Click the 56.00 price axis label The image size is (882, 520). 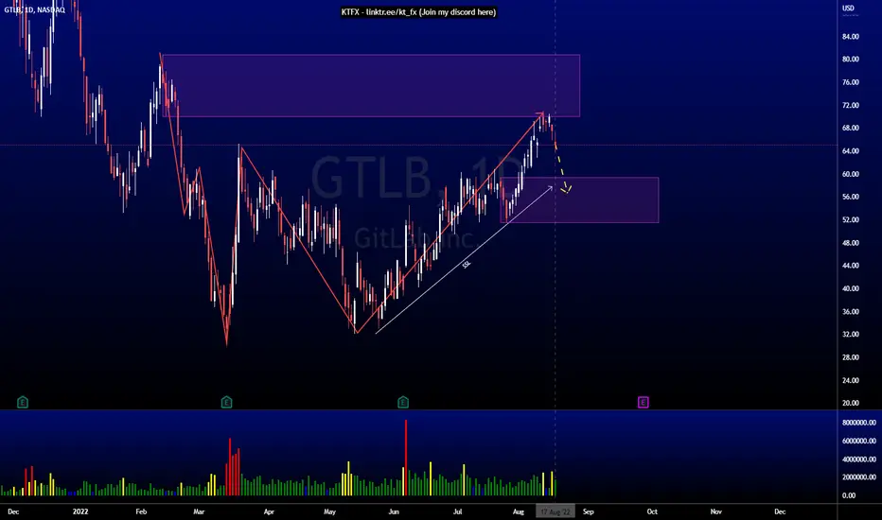(851, 197)
